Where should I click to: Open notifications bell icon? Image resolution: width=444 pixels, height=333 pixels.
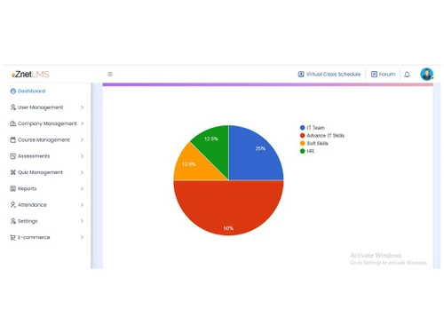[407, 75]
